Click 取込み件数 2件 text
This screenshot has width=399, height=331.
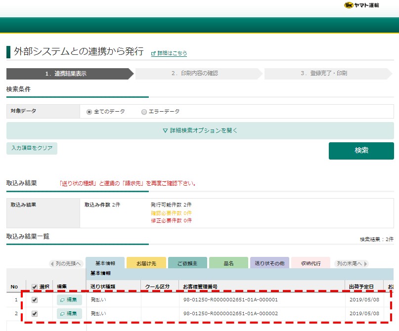point(102,205)
